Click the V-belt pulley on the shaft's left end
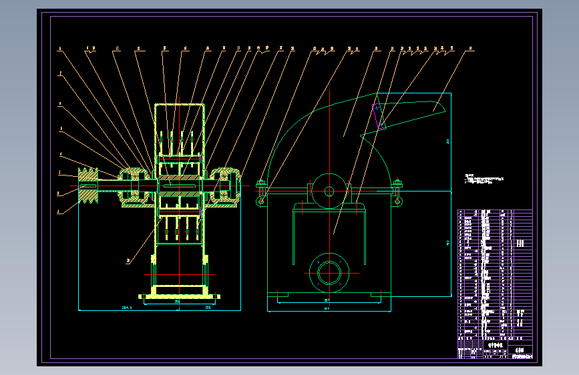 (x=88, y=185)
